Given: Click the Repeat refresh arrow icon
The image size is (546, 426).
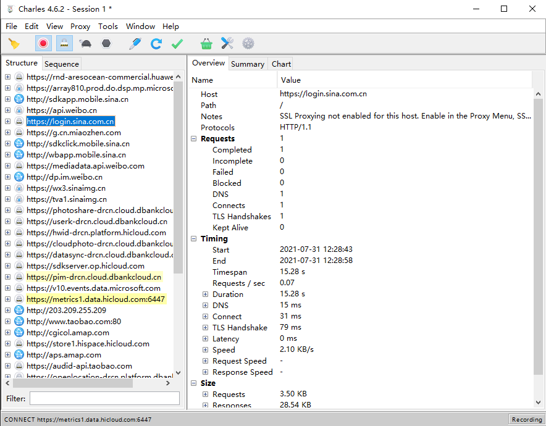Looking at the screenshot, I should click(x=156, y=44).
